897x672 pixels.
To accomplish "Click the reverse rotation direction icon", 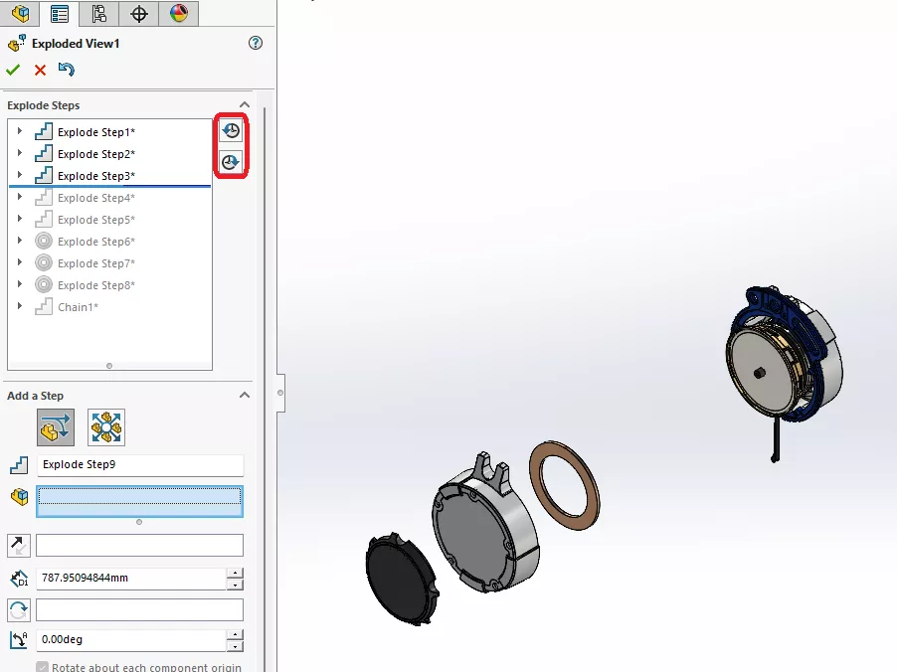I will (x=19, y=609).
